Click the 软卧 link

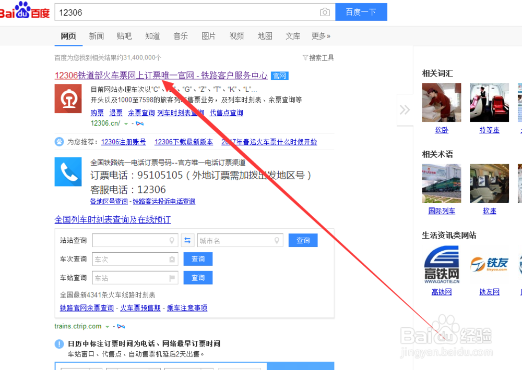click(x=442, y=130)
